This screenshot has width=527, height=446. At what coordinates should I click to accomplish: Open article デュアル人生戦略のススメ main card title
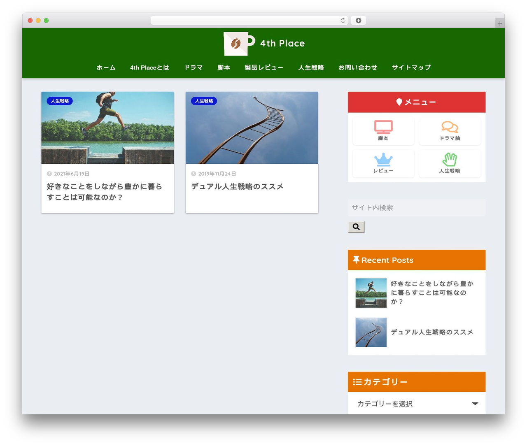click(237, 186)
